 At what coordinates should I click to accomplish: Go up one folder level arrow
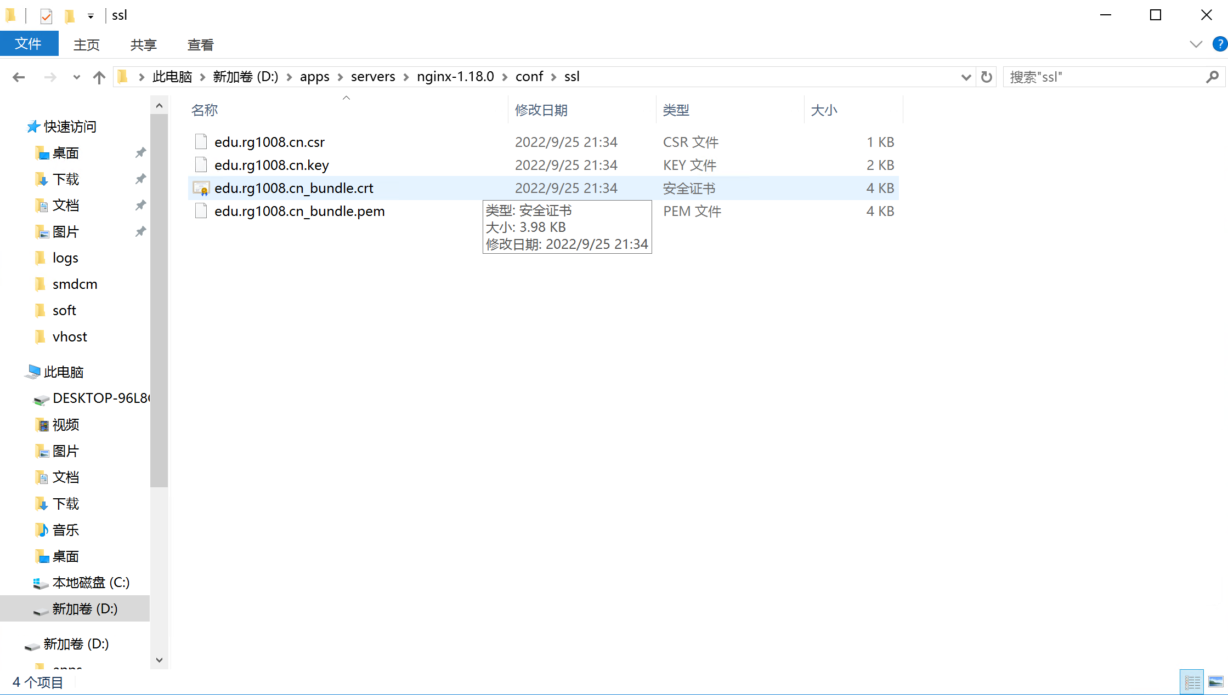point(99,77)
